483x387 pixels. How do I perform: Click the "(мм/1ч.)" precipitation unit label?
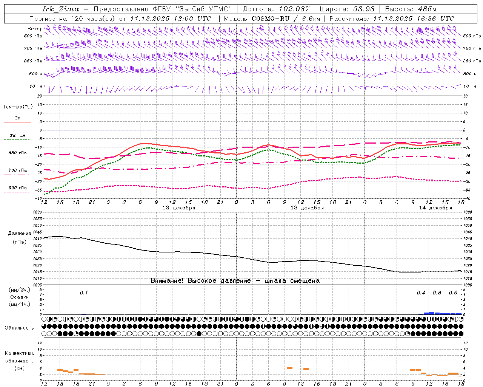click(x=19, y=304)
